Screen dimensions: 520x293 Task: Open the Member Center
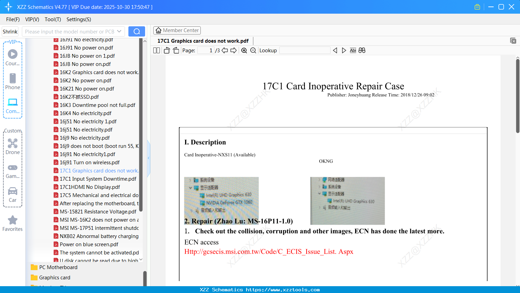tap(177, 30)
